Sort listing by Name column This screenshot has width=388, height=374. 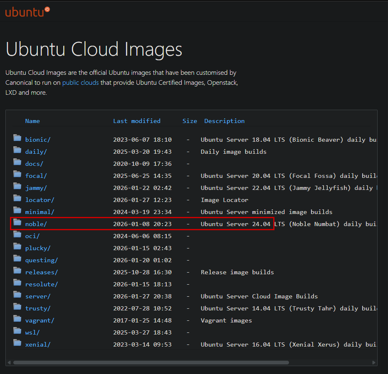(x=32, y=121)
